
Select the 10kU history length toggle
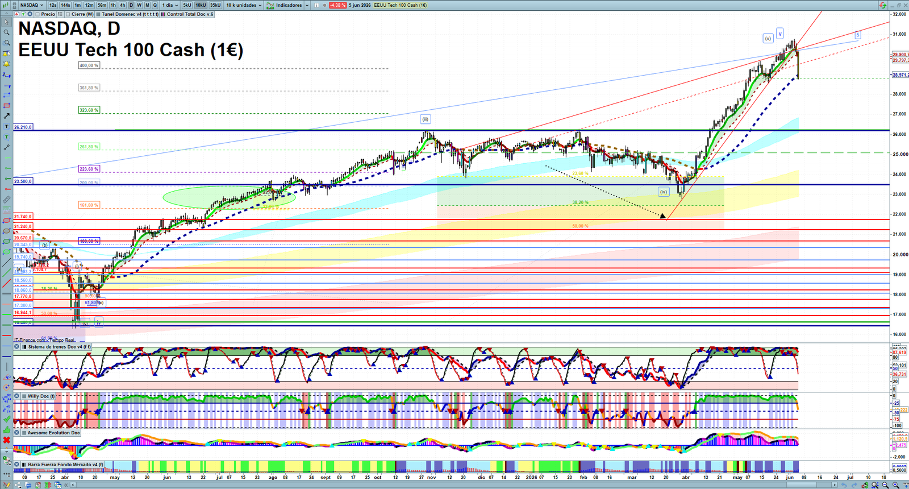pos(201,5)
